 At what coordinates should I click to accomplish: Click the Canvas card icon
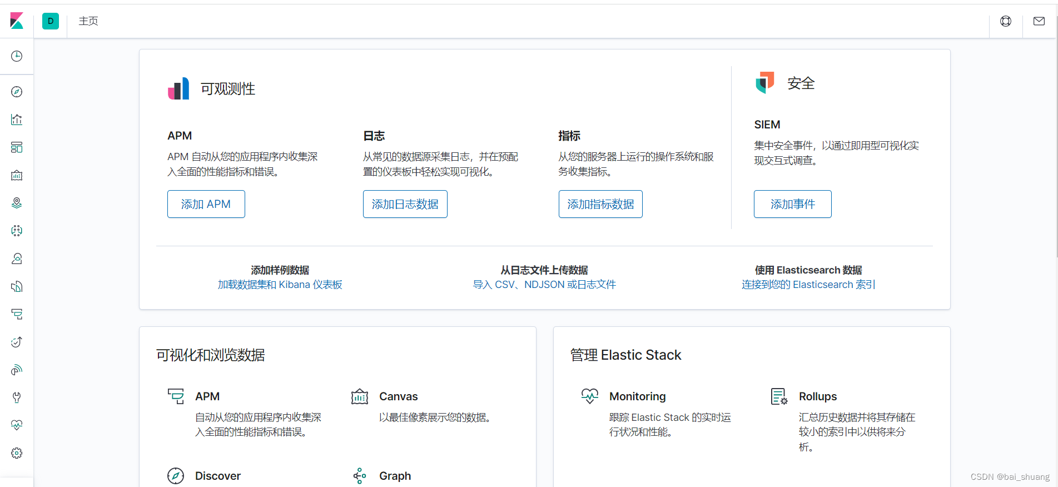360,396
